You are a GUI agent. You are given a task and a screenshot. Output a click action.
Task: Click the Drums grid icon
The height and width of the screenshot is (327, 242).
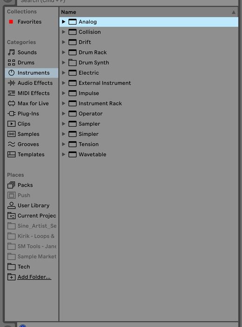click(12, 63)
